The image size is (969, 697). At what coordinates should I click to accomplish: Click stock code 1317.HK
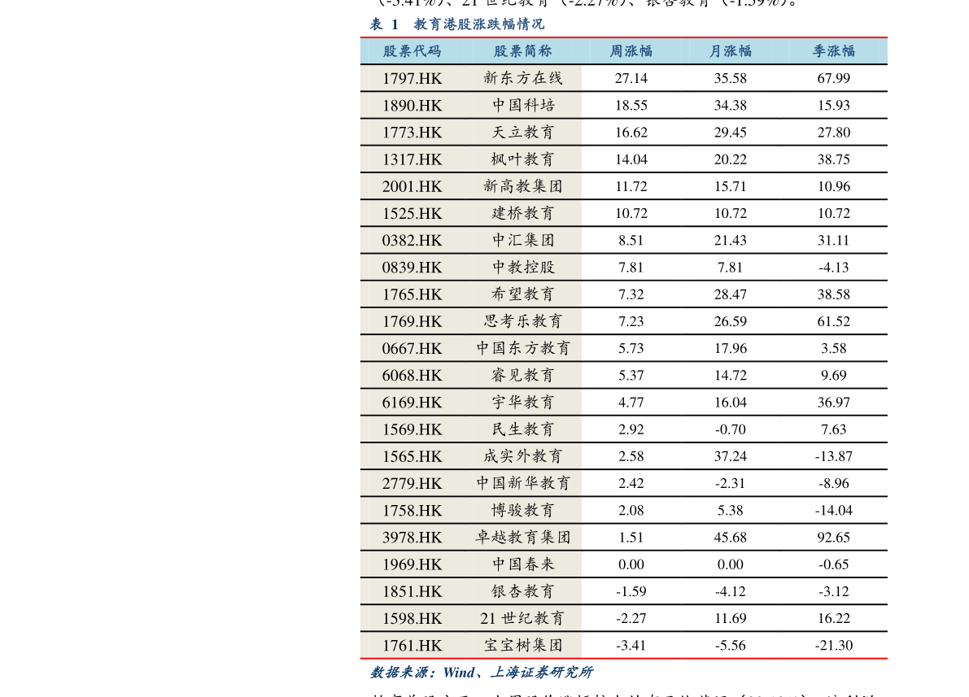[412, 159]
